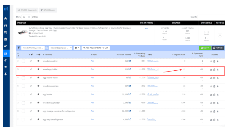Screen dimensions: 238x130
Task: Click the green Export button
Action: pyautogui.click(x=204, y=48)
